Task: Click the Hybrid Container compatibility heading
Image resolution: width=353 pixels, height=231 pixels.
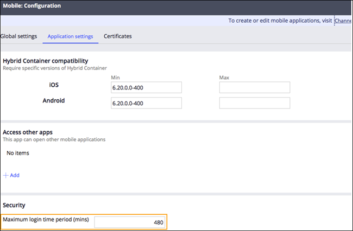Action: (46, 61)
